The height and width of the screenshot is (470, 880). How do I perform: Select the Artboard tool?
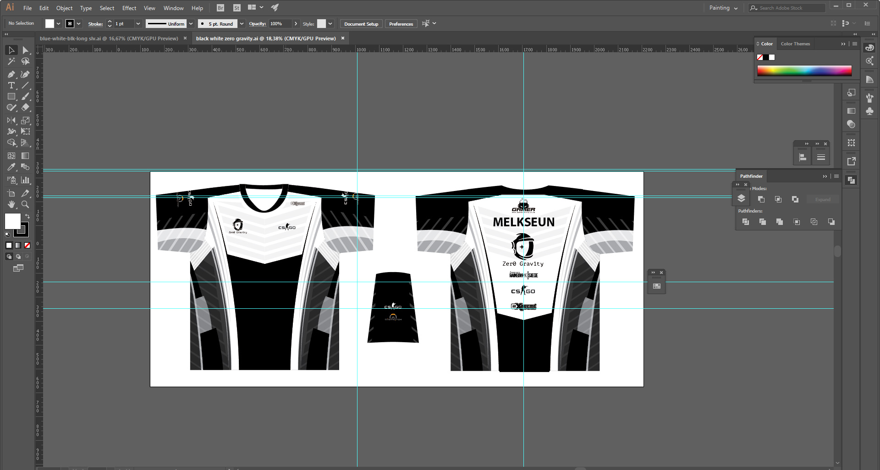[x=11, y=193]
